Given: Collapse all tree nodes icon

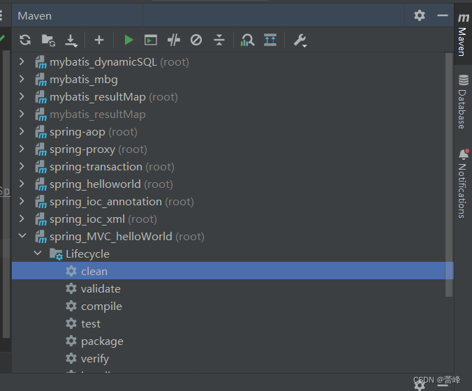Looking at the screenshot, I should click(219, 40).
